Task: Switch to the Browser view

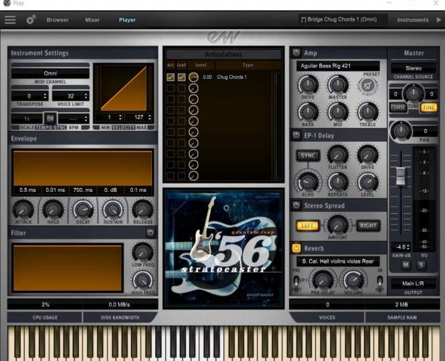Action: point(58,20)
